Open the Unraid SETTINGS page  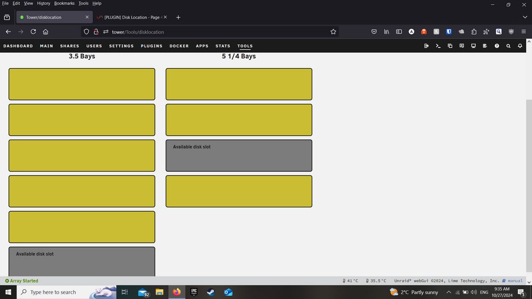[x=121, y=46]
